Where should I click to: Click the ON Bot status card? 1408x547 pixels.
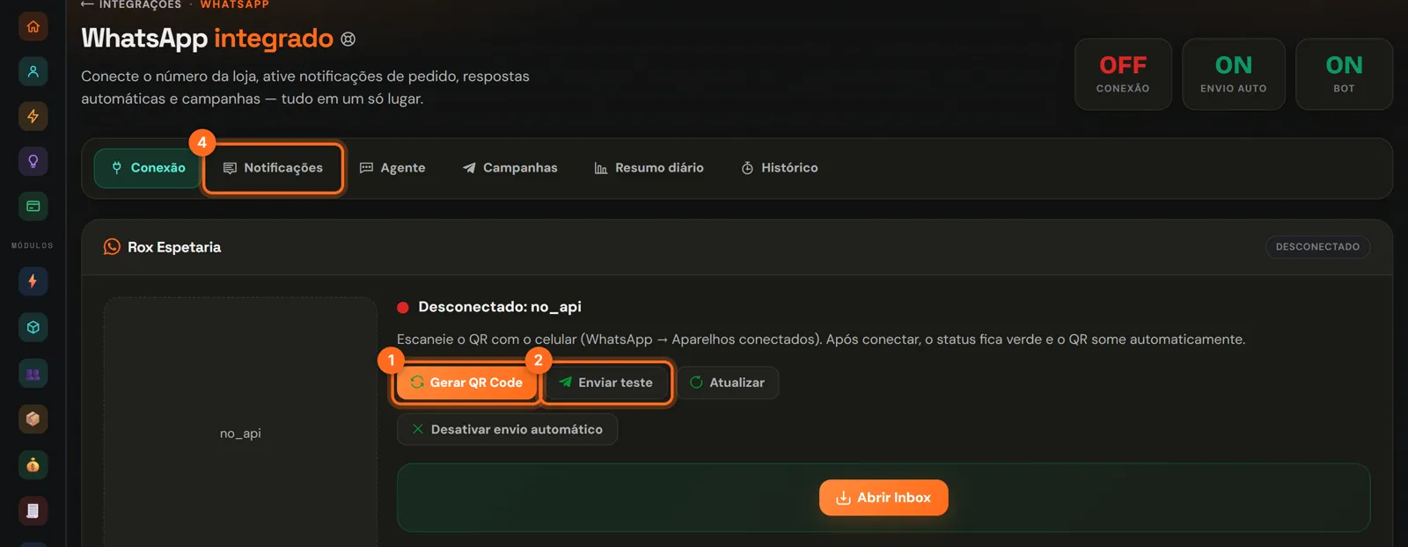[x=1344, y=74]
